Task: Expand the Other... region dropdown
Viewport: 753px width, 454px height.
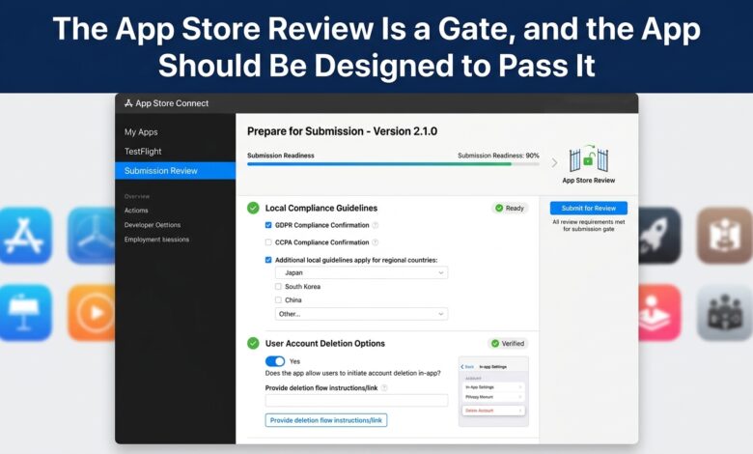Action: point(361,314)
